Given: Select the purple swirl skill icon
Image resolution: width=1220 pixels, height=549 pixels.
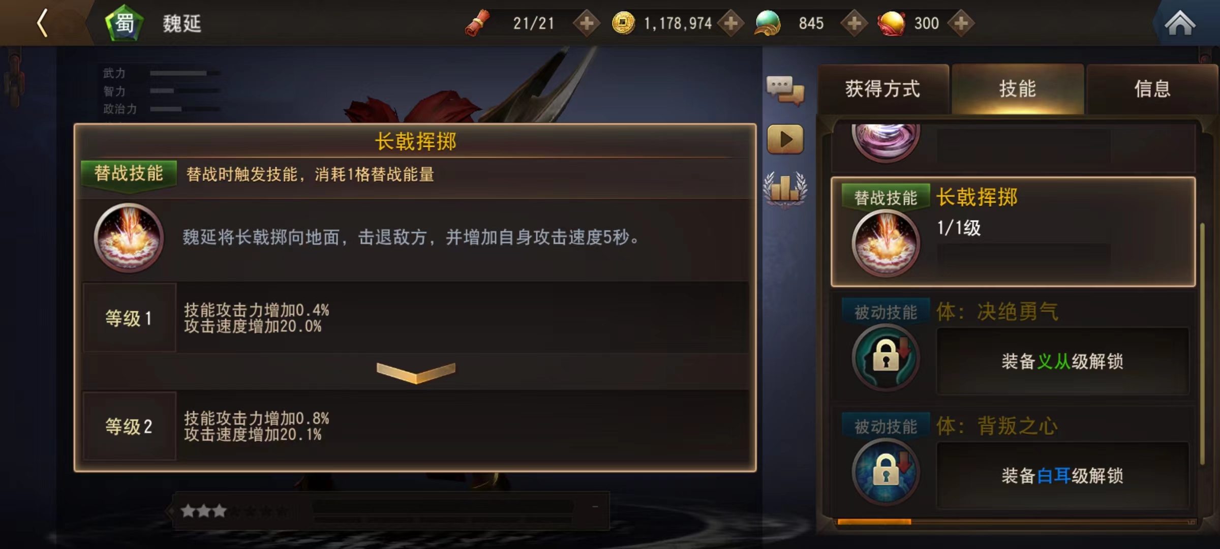Looking at the screenshot, I should coord(886,140).
